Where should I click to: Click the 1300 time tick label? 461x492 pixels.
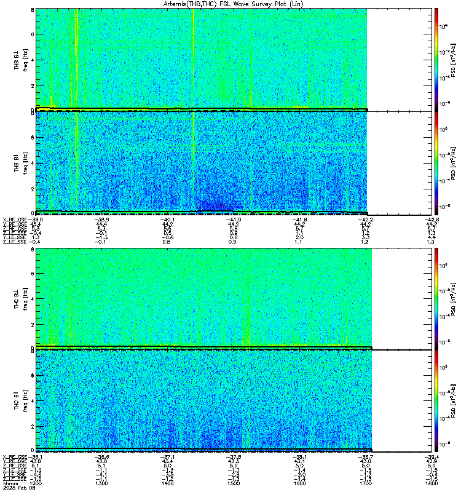click(x=101, y=483)
